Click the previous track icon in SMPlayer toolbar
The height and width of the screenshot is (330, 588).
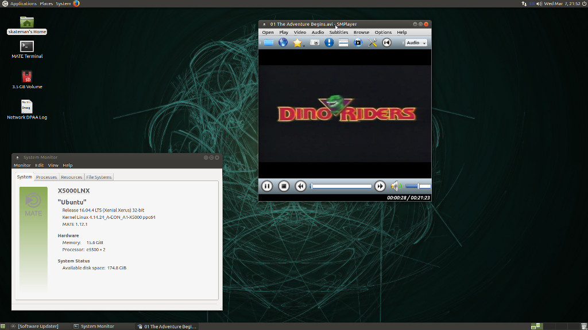(x=386, y=42)
